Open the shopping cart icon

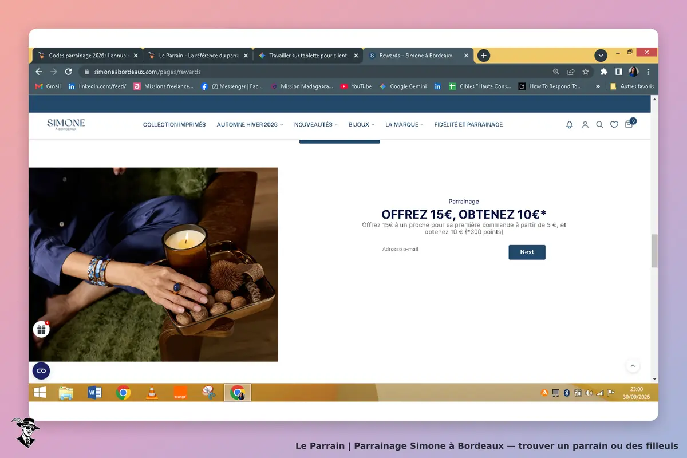pos(629,124)
